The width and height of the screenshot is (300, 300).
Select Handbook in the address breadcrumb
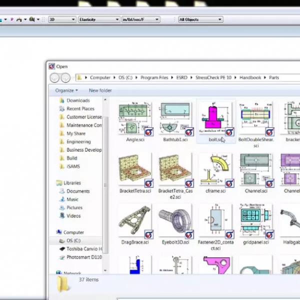(x=250, y=77)
